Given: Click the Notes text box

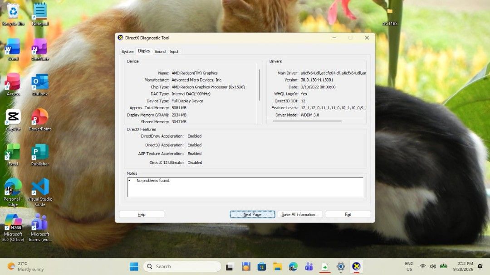Looking at the screenshot, I should [x=245, y=187].
